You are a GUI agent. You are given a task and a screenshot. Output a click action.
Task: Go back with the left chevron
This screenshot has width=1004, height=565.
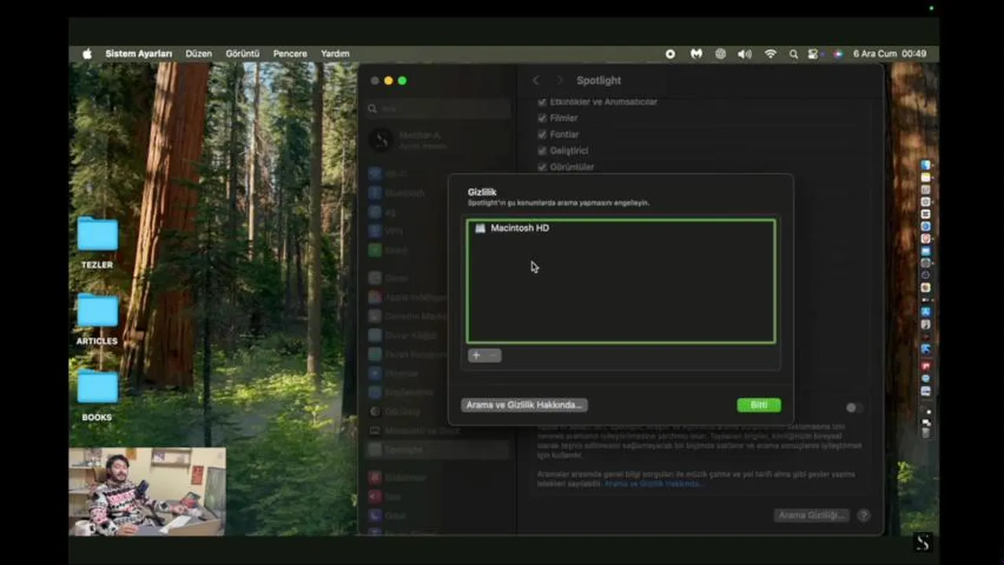coord(536,80)
